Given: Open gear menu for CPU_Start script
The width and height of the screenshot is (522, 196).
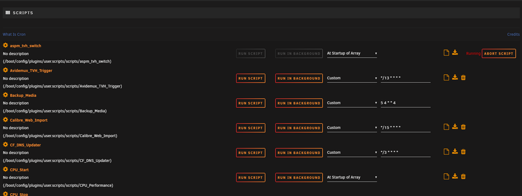Looking at the screenshot, I should (x=5, y=169).
